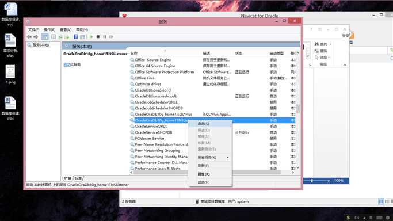Click the 名称 column header
This screenshot has height=221, width=393.
[134, 53]
